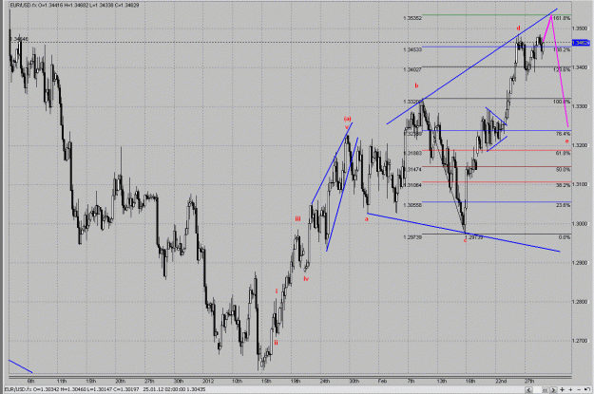Click the 50.0% Fibonacci level label

point(563,169)
